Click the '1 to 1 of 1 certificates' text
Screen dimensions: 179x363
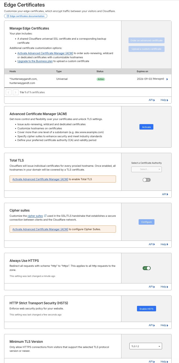pos(32,92)
